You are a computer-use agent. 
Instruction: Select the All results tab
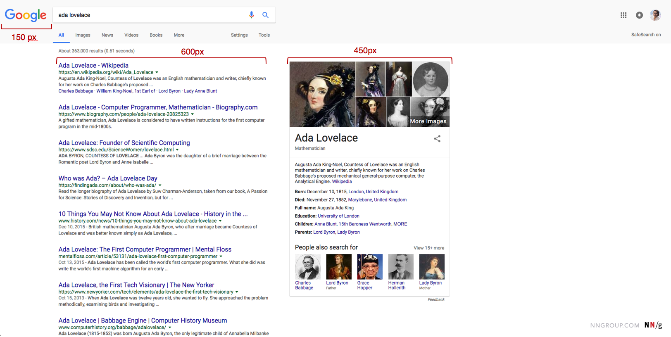61,35
